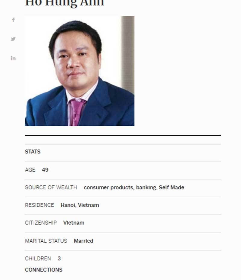Viewport: 241px width, 280px height.
Task: Click the AGE label
Action: [x=30, y=170]
